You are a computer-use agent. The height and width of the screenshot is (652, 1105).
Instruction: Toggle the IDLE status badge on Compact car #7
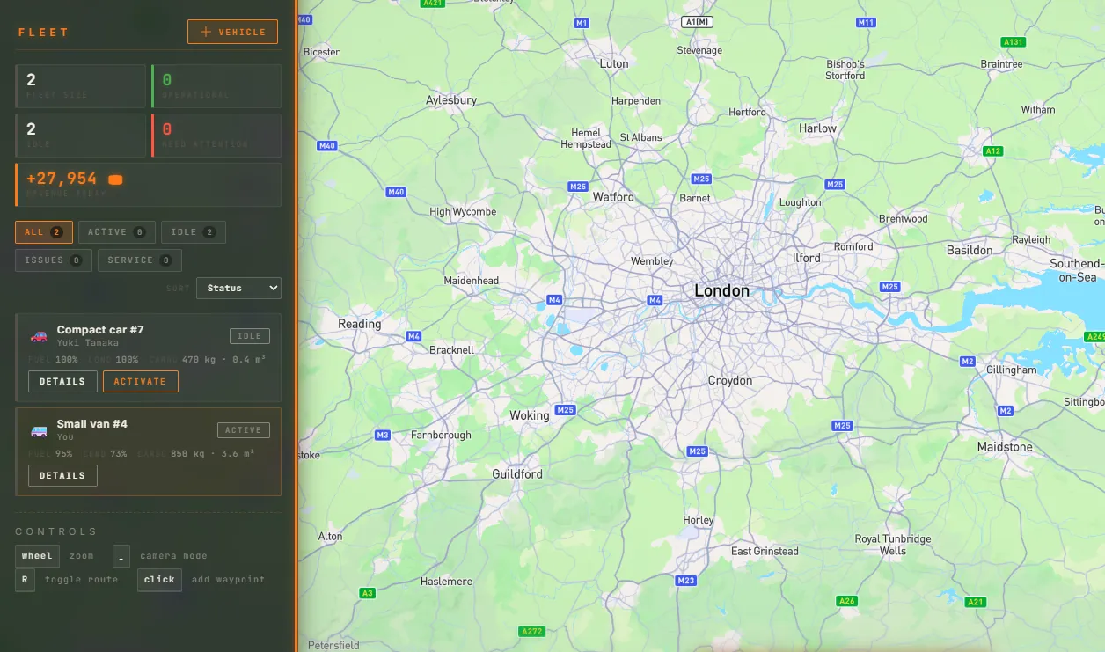point(250,336)
